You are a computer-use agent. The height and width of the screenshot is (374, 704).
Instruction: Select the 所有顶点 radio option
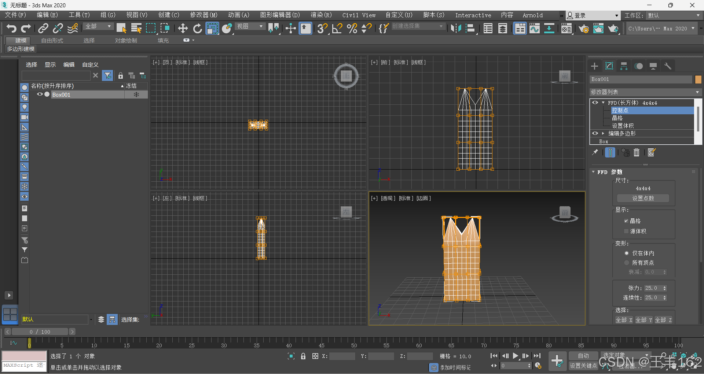point(627,263)
